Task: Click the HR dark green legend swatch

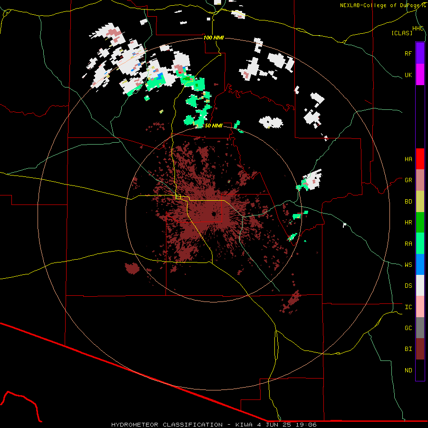Action: point(420,223)
